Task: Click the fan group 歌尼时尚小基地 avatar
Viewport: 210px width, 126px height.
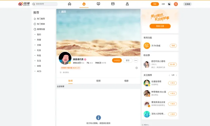Action: click(x=147, y=64)
